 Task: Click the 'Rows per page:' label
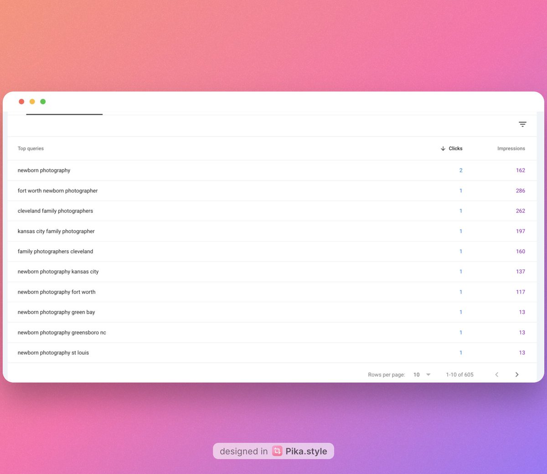coord(387,375)
